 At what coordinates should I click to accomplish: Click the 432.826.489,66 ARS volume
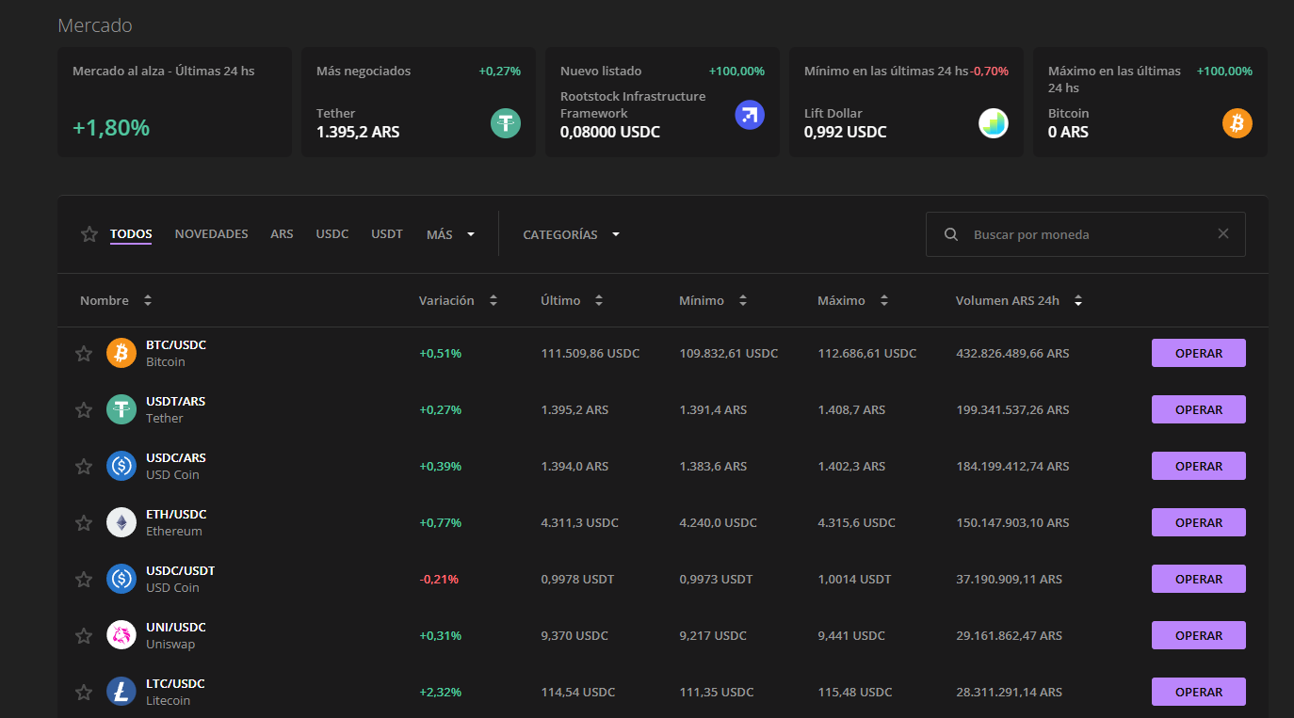click(1012, 353)
